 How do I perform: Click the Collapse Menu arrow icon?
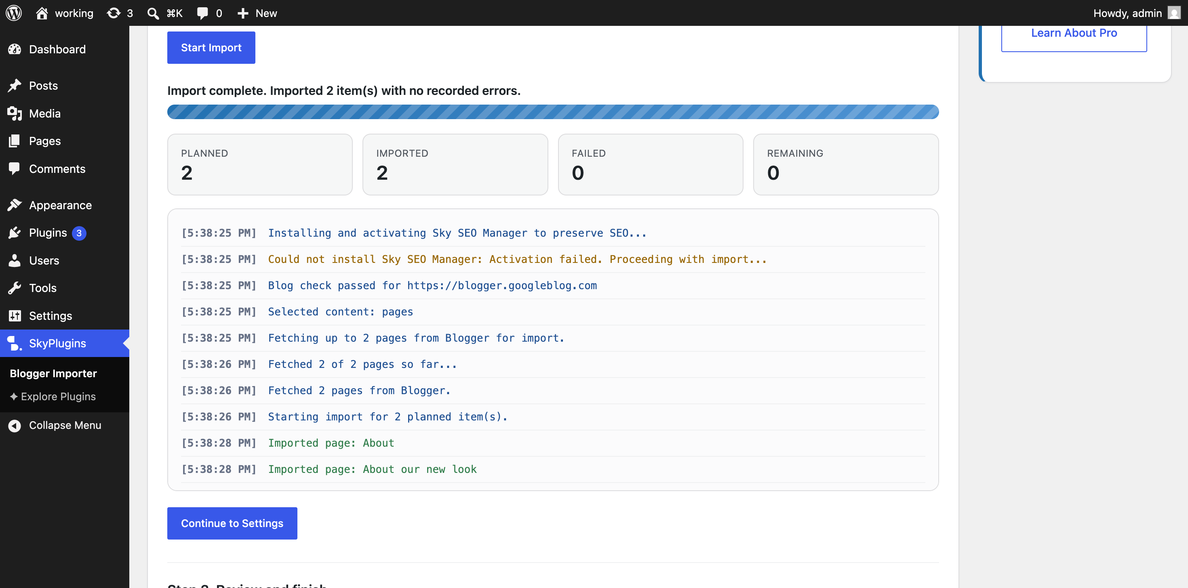point(15,425)
